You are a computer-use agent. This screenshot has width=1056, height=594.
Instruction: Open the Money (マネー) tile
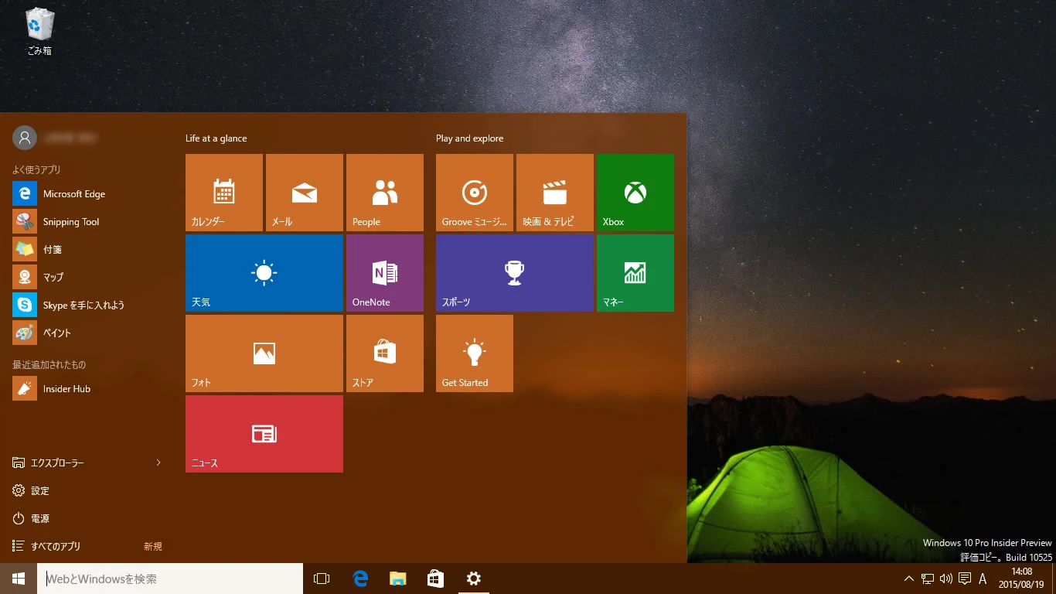click(x=635, y=273)
